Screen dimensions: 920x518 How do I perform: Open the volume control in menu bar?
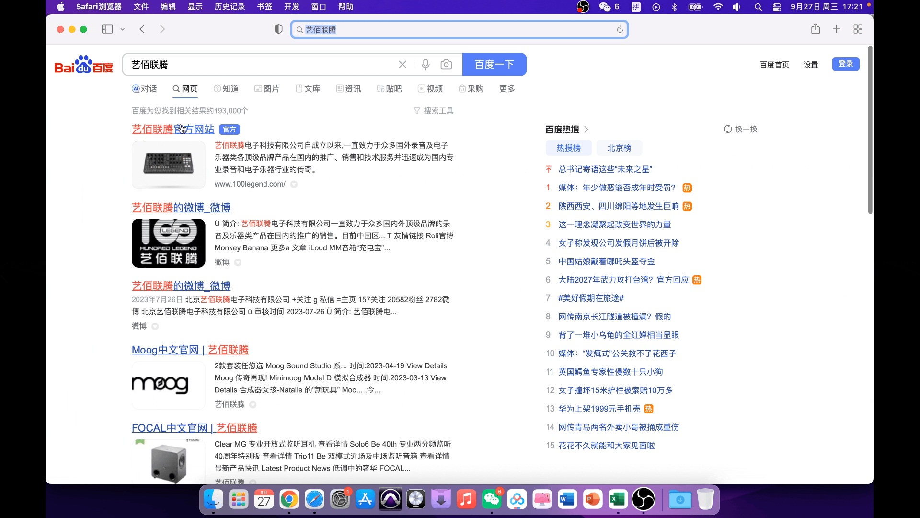736,7
